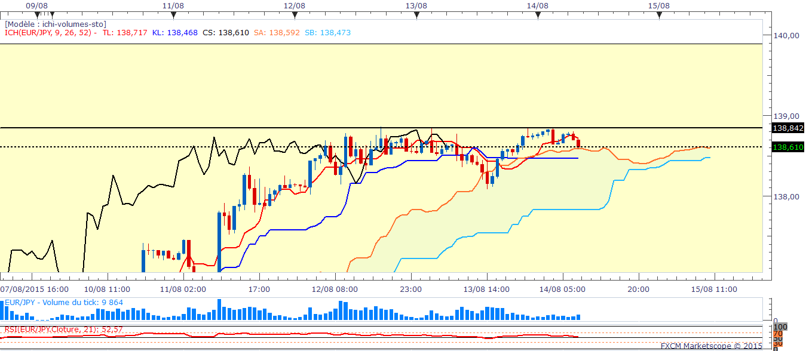The image size is (806, 351).
Task: Click the 138,610 current price tag
Action: 787,147
